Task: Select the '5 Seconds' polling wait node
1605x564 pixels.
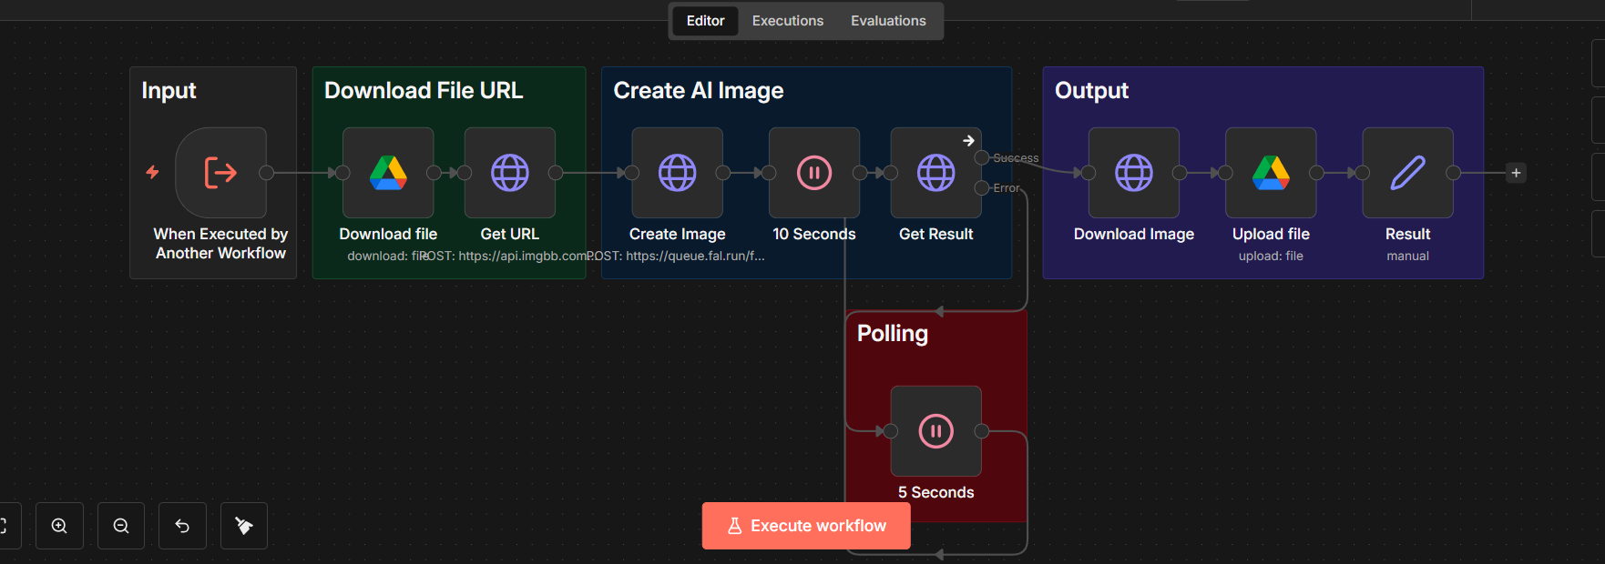Action: pyautogui.click(x=935, y=431)
